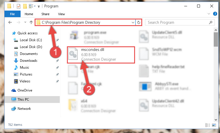This screenshot has width=220, height=133.
Task: Switch to large icons view layout
Action: pos(214,125)
